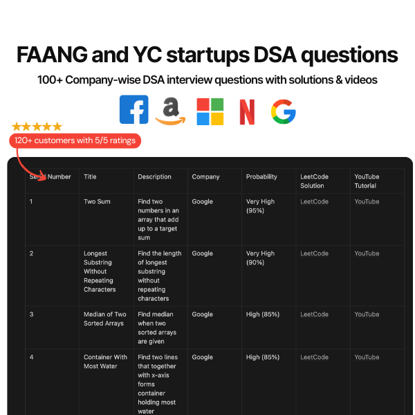Open LeetCode link for Longest Substring row
The image size is (415, 415).
tap(314, 253)
